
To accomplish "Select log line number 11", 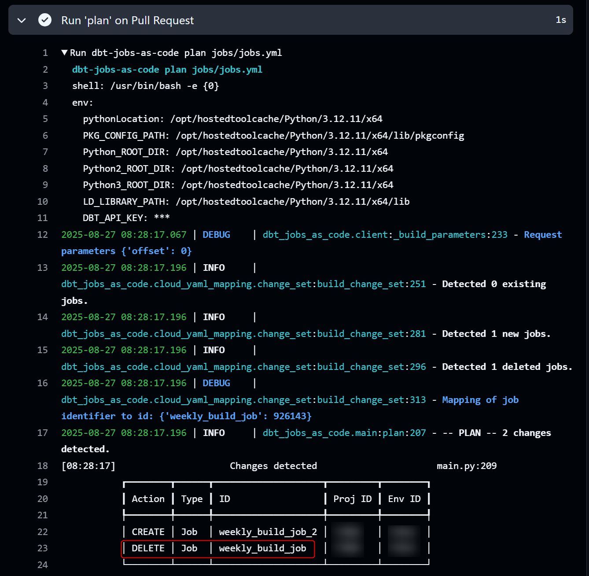I will tap(43, 218).
